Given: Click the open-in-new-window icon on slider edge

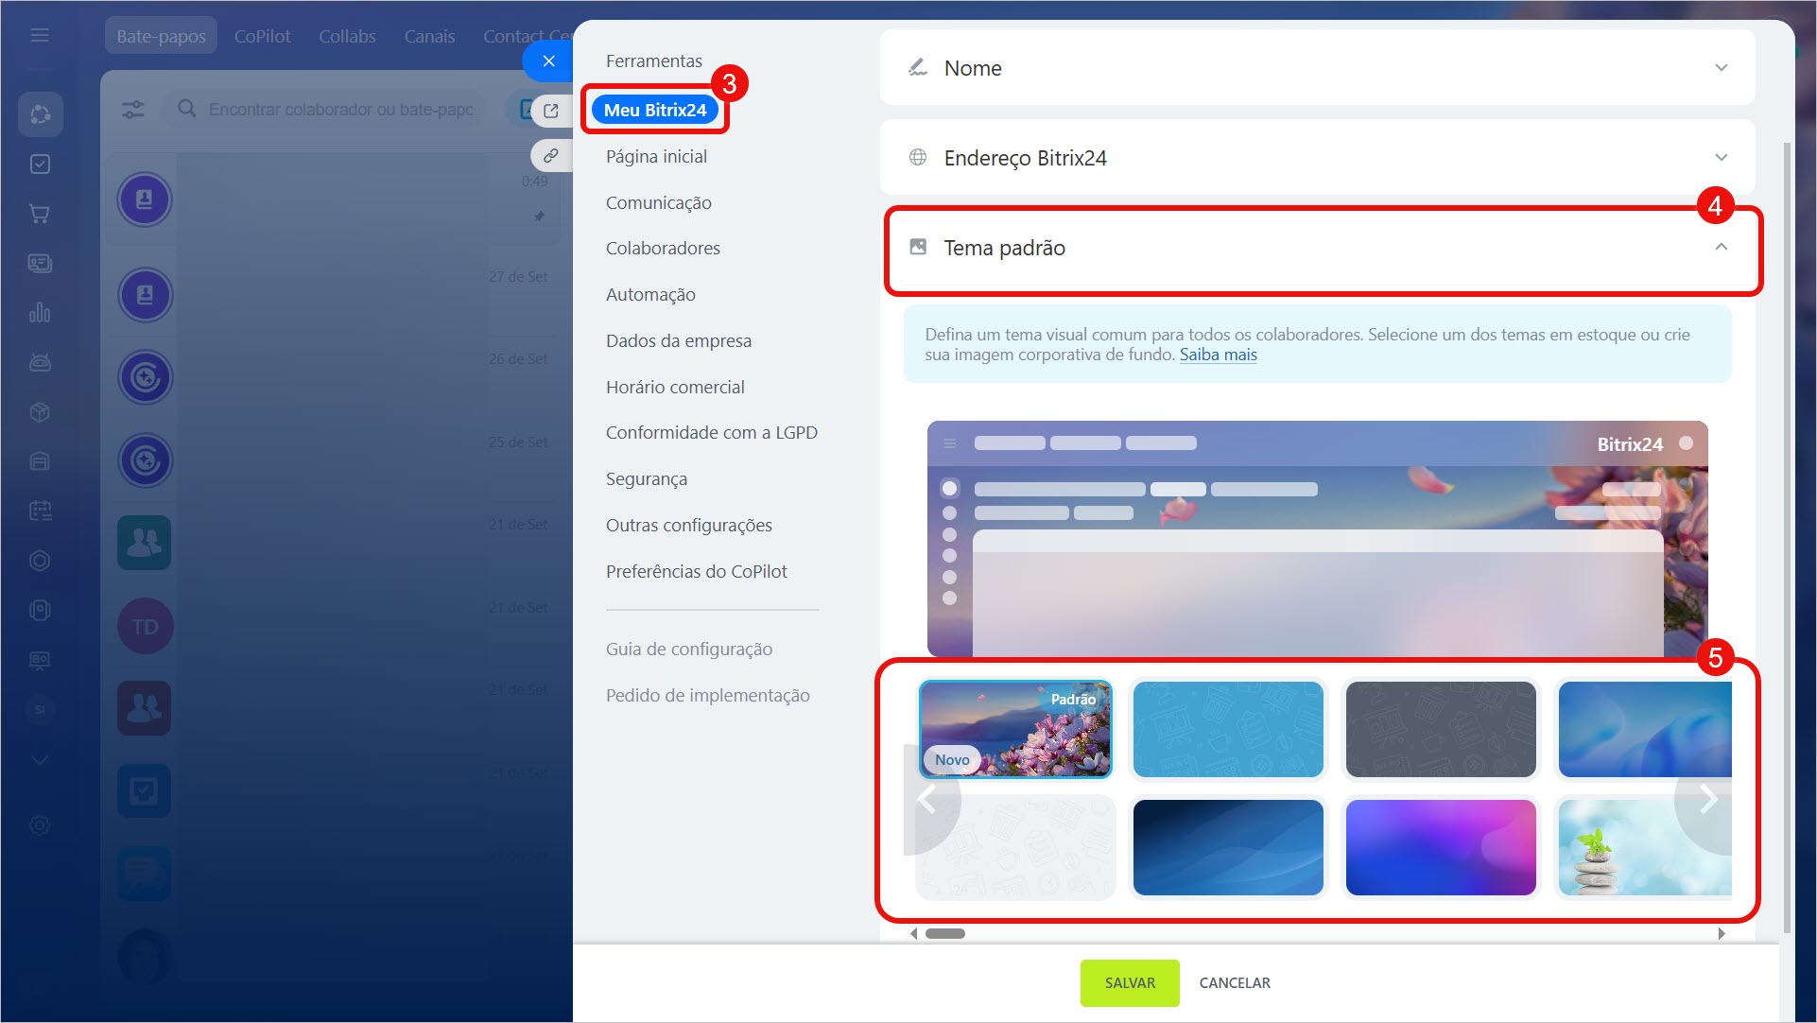Looking at the screenshot, I should pos(551,111).
